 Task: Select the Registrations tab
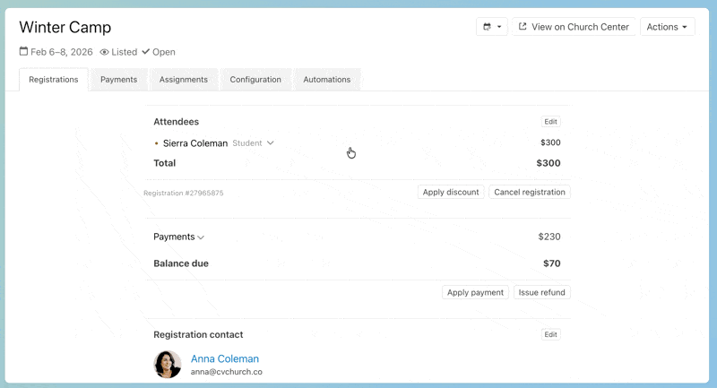point(53,80)
